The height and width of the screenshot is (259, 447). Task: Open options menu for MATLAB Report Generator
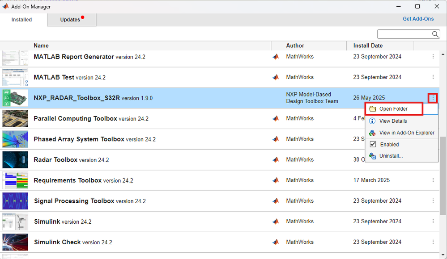coord(433,57)
